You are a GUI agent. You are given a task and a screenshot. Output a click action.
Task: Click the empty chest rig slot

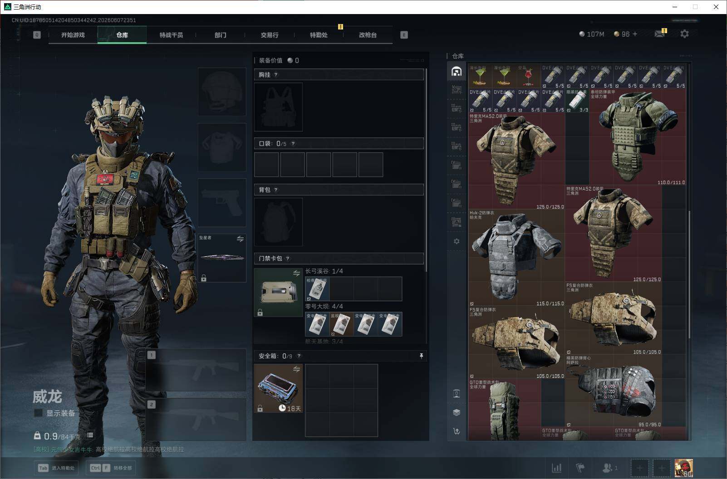click(278, 107)
